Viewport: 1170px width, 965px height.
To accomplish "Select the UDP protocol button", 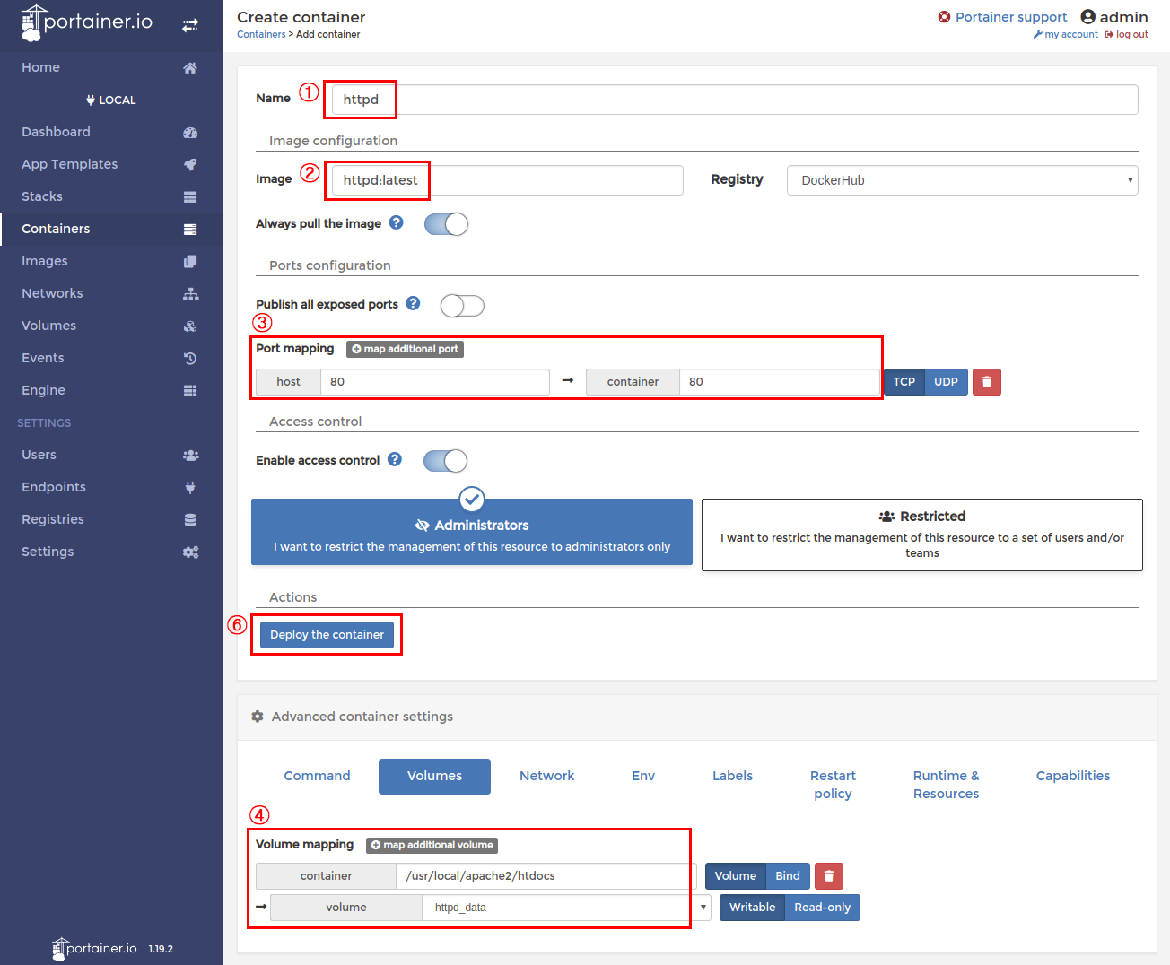I will pos(946,382).
